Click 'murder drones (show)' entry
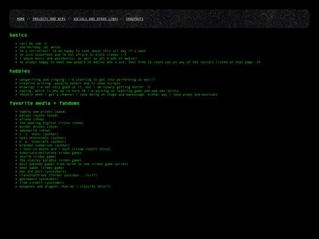The image size is (319, 239). pyautogui.click(x=38, y=127)
